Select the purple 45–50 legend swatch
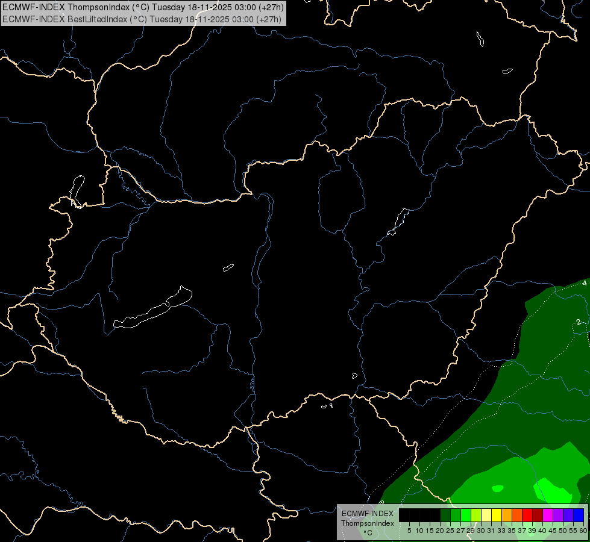Viewport: 590px width, 542px height. pos(558,515)
